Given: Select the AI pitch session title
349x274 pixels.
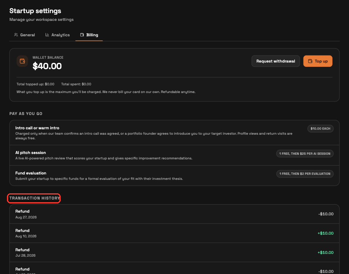Looking at the screenshot, I should (30, 152).
